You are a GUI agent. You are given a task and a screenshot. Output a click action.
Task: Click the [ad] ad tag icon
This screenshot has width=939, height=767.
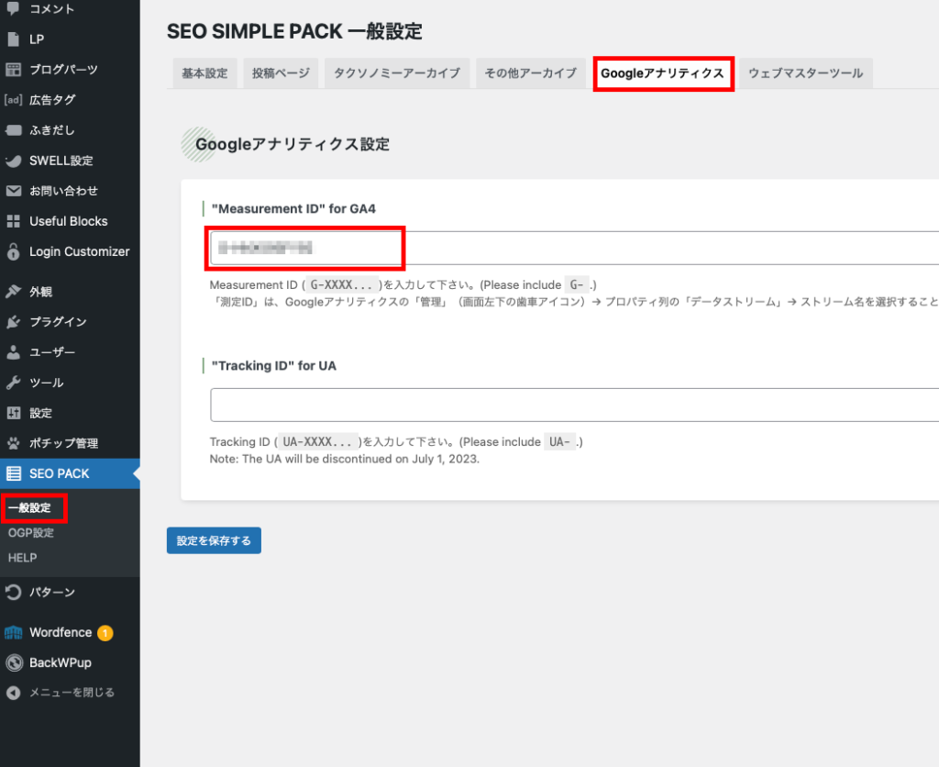point(13,99)
